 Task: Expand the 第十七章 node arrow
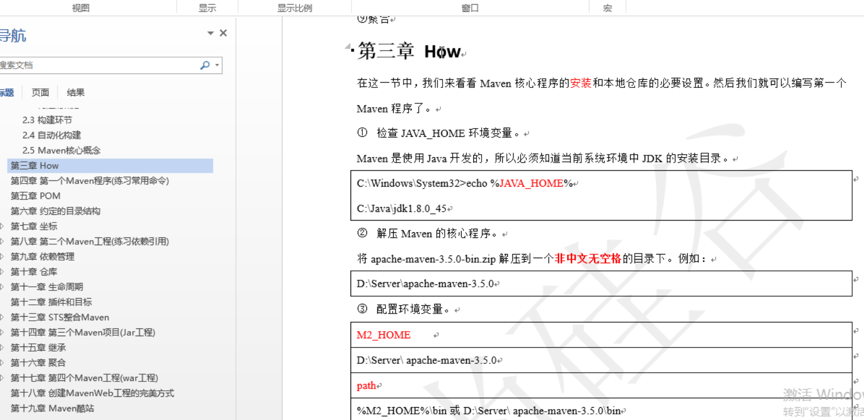tap(3, 378)
